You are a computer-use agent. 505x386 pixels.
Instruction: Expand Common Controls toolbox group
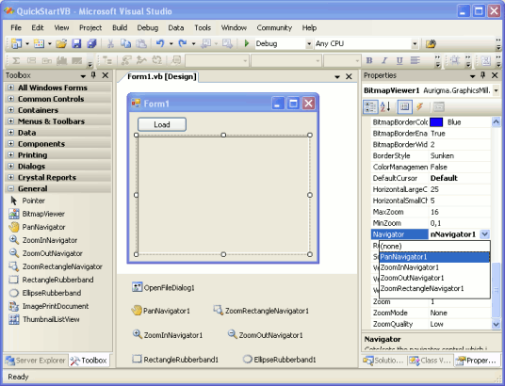[10, 99]
